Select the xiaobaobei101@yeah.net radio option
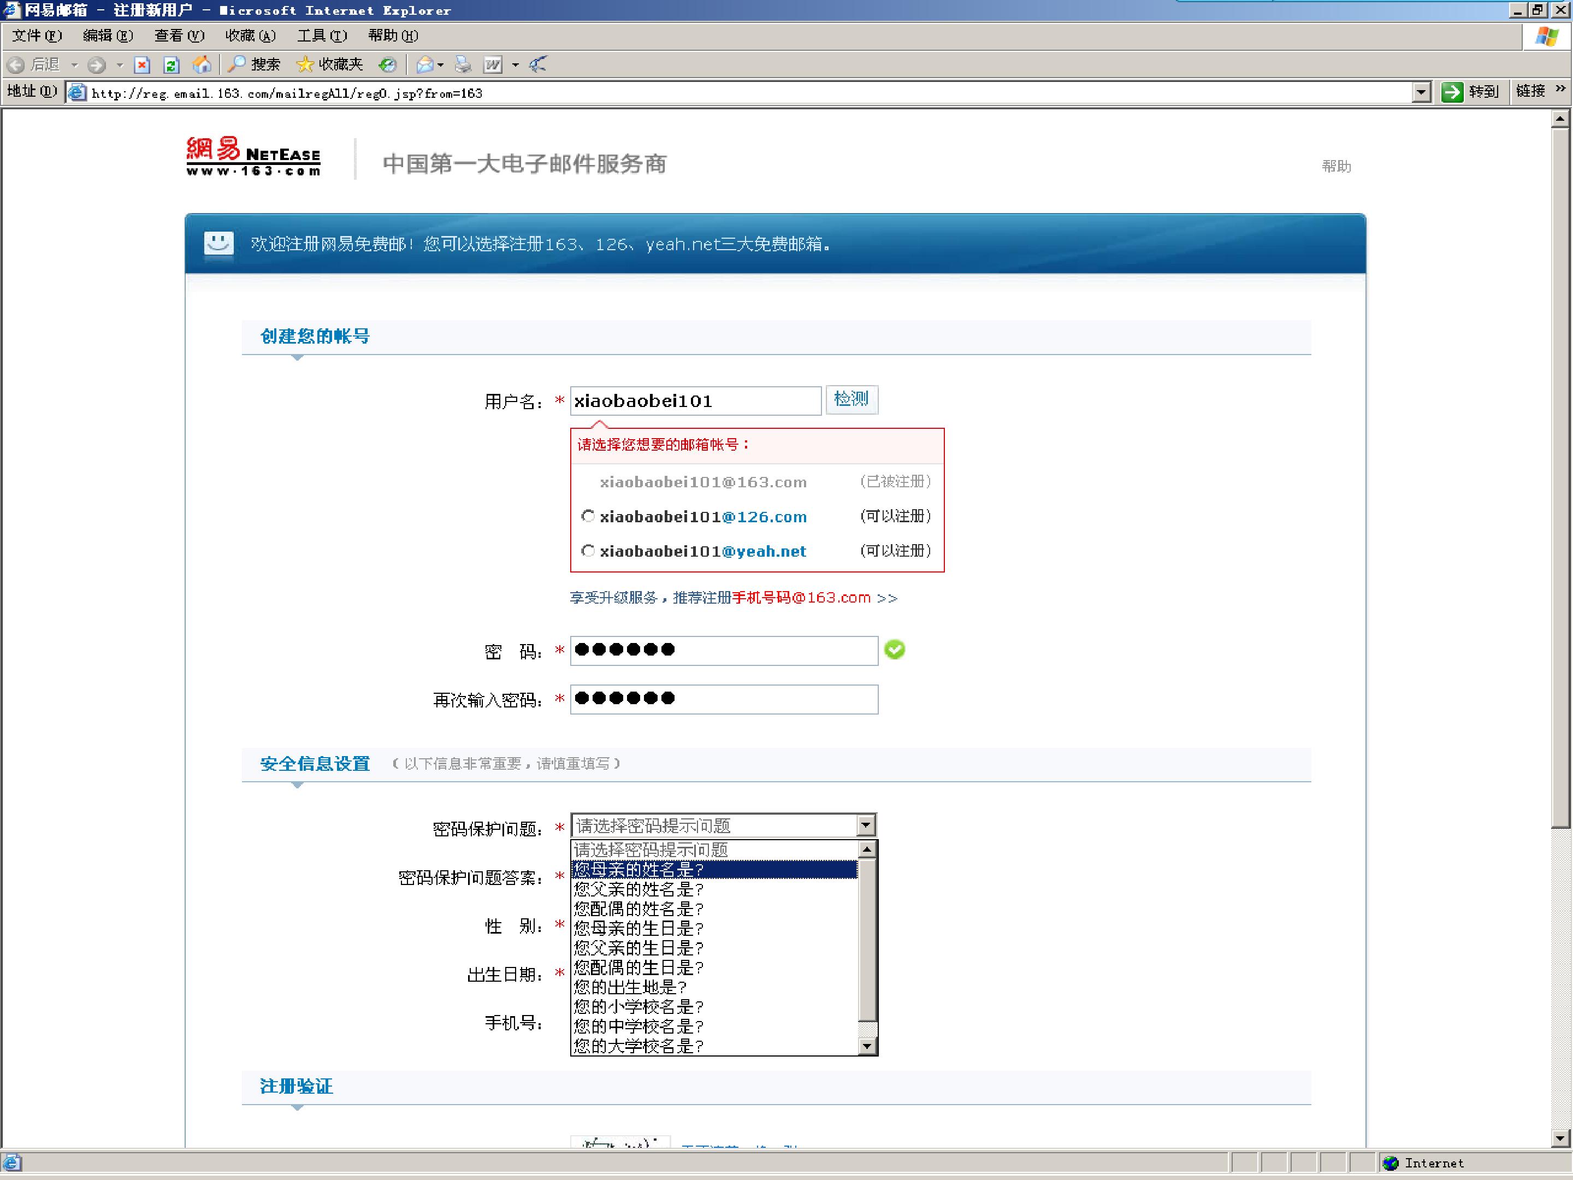 point(587,551)
